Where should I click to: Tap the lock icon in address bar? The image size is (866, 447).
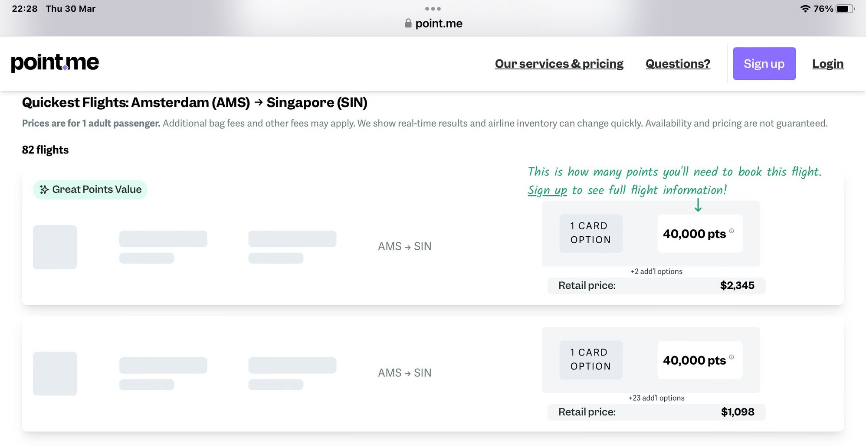pos(408,23)
